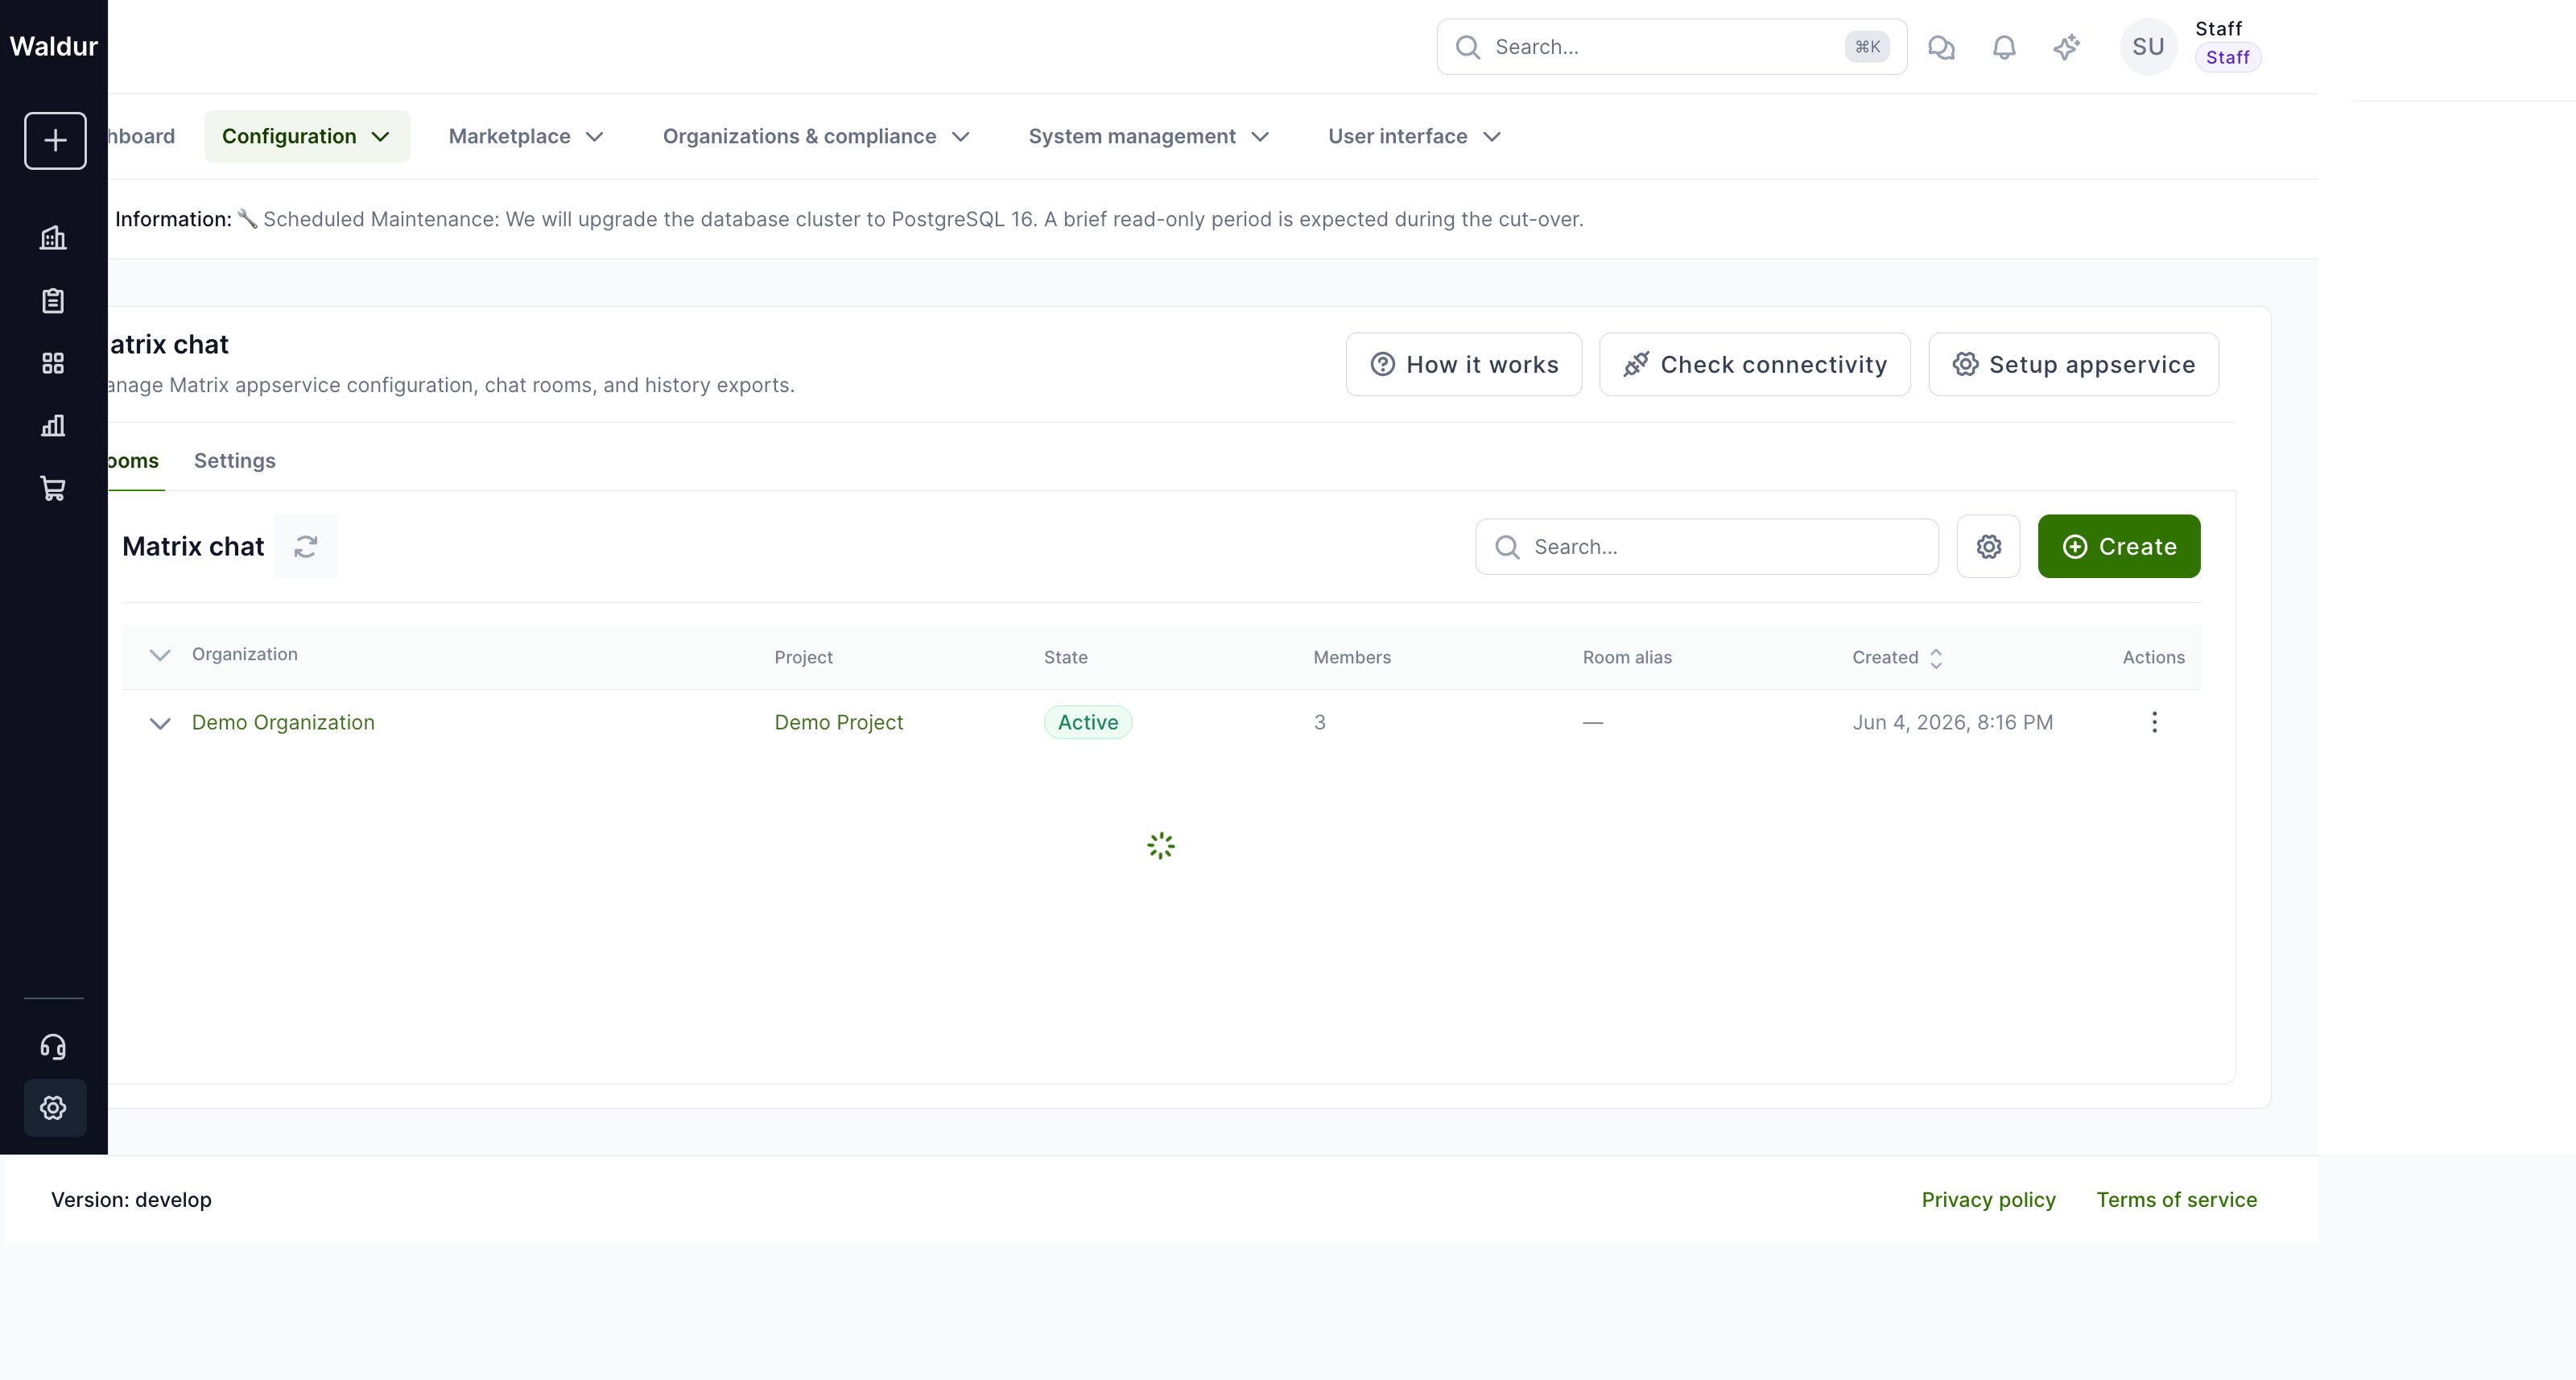Click the Room alias column header
Image resolution: width=2576 pixels, height=1380 pixels.
click(1627, 657)
